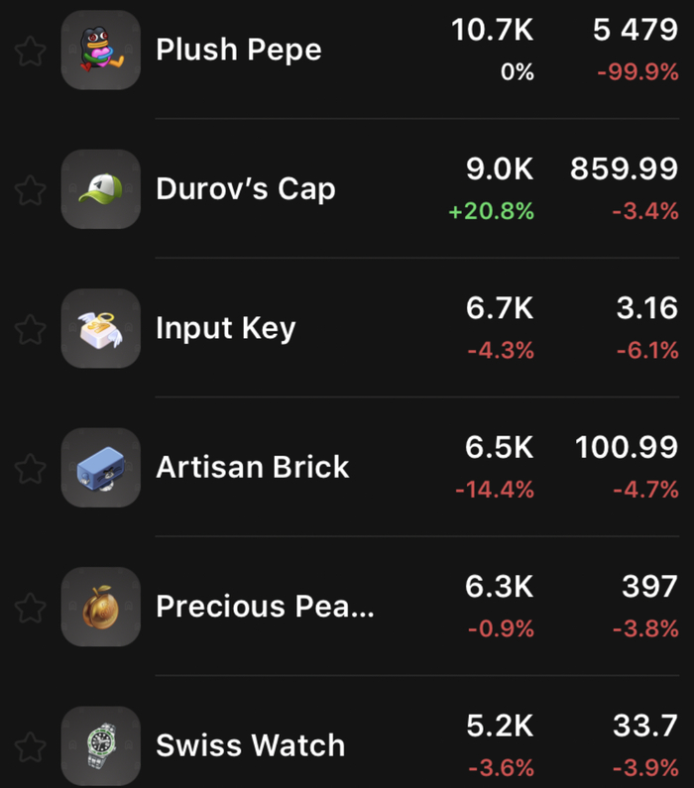Image resolution: width=694 pixels, height=788 pixels.
Task: Click the truncated Precious Pea... name
Action: tap(266, 607)
